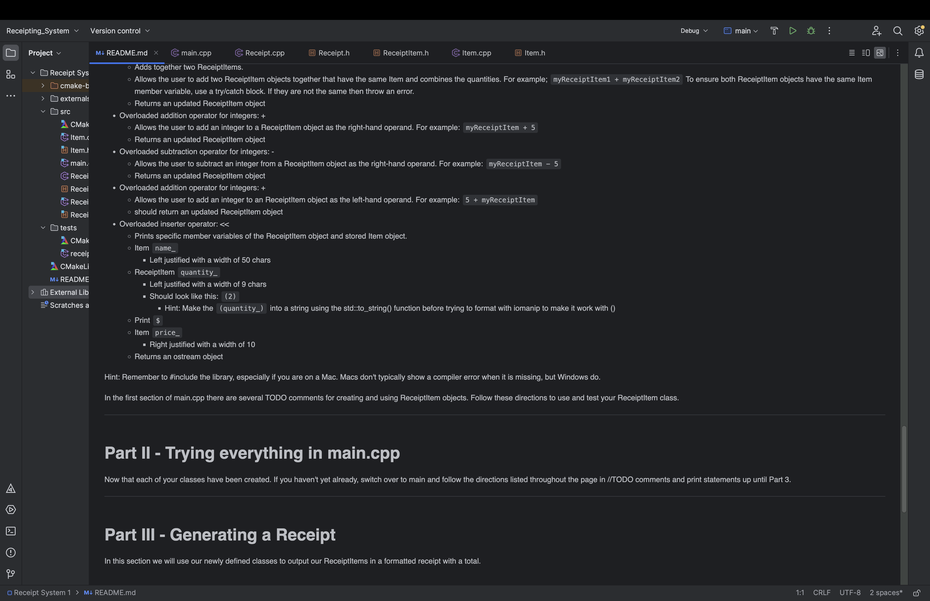Open Search Everywhere
This screenshot has width=930, height=601.
898,30
